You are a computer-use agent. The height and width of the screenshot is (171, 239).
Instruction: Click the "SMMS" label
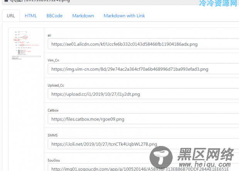click(x=52, y=135)
